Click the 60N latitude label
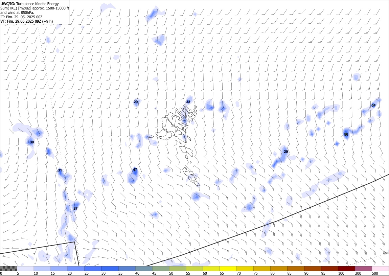Viewport: 389px width, 276px height. [x=386, y=253]
